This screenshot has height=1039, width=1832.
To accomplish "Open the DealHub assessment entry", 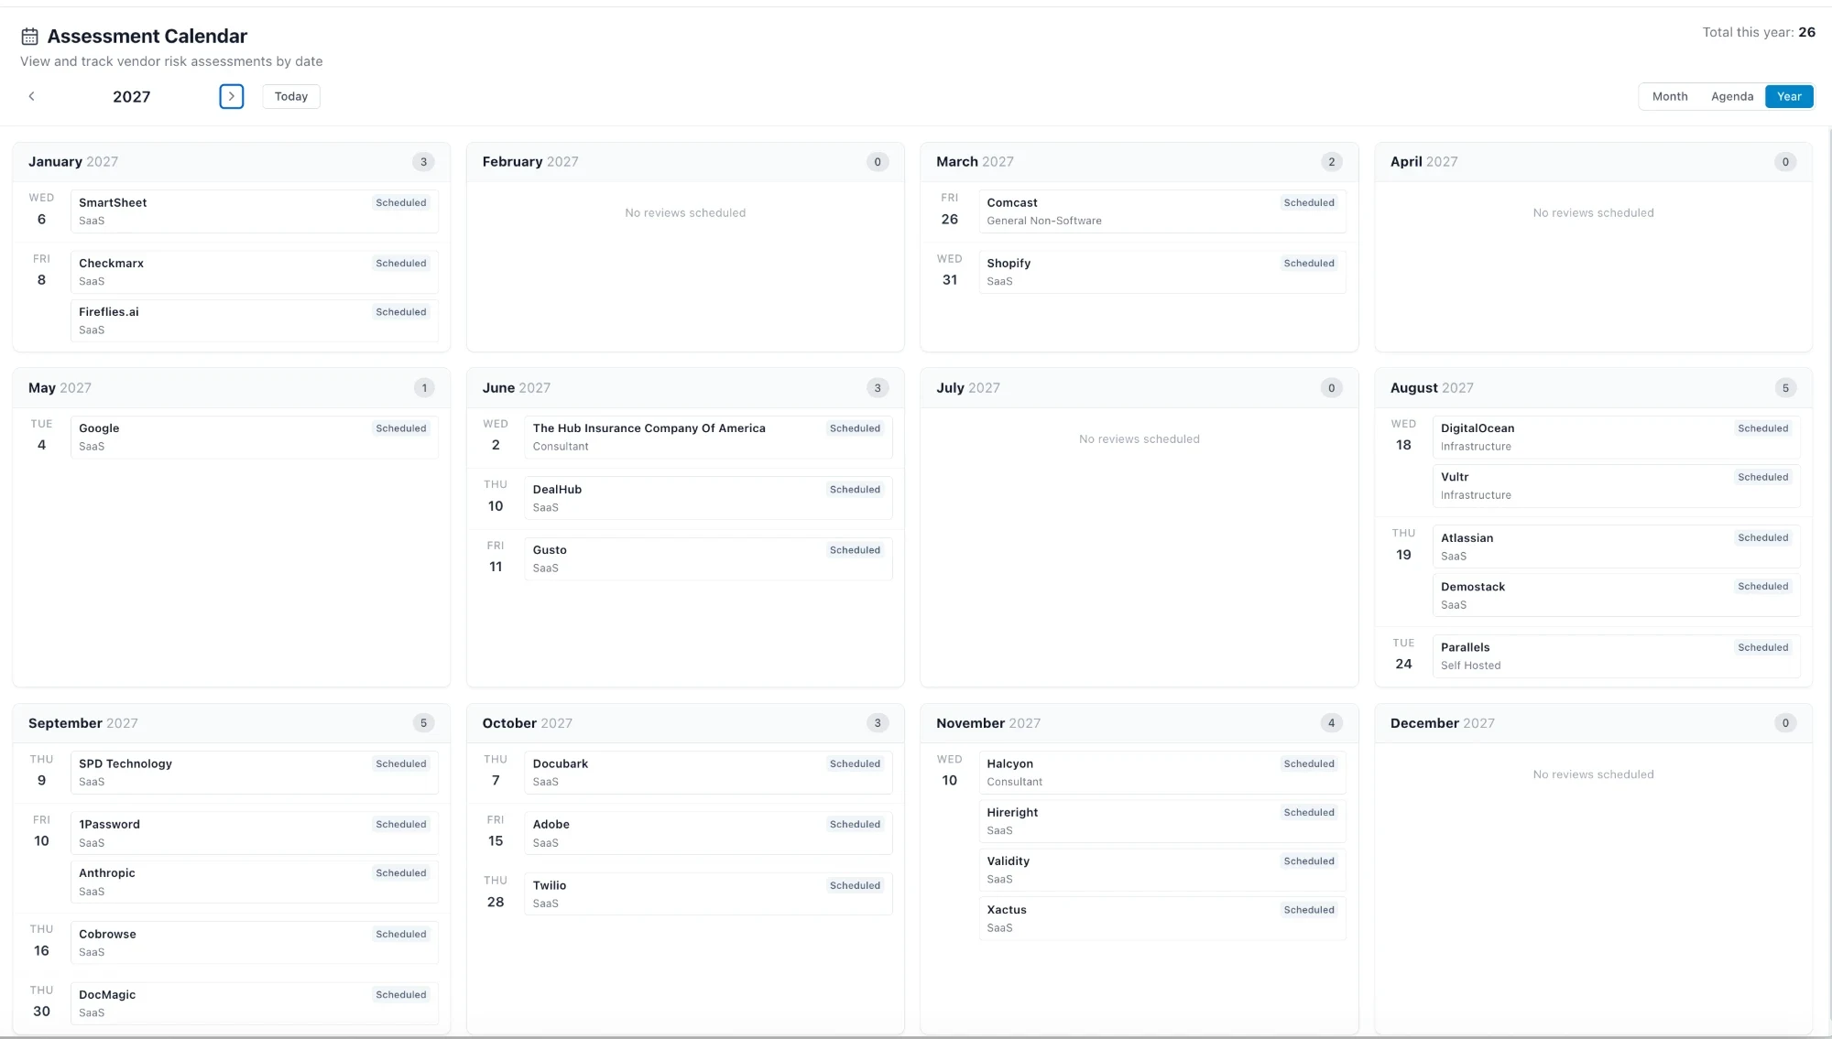I will point(708,498).
